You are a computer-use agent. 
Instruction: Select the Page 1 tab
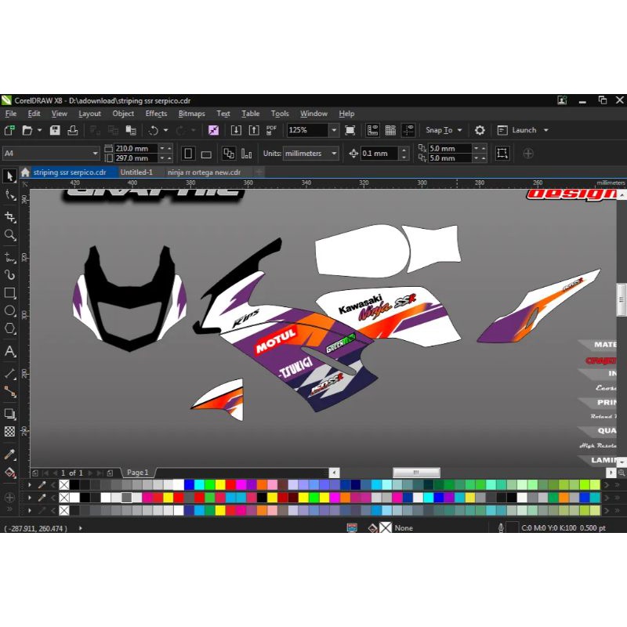[138, 473]
